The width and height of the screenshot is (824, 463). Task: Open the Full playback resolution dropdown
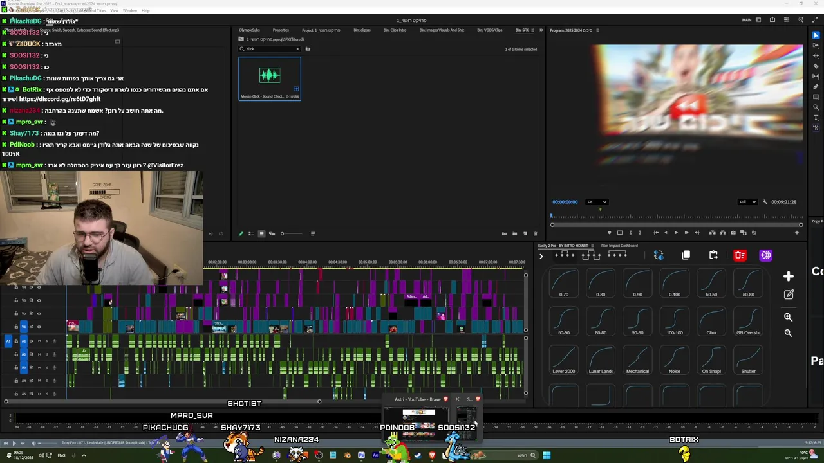click(x=747, y=202)
